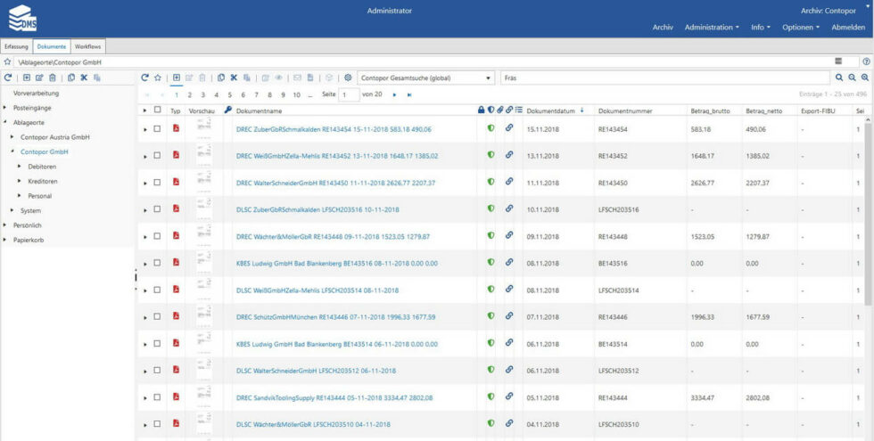The image size is (874, 441).
Task: Click the magnifier search icon beside the search field
Action: click(x=838, y=78)
